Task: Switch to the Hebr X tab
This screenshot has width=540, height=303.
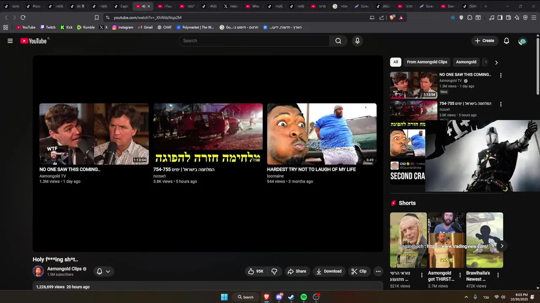Action: [231, 6]
